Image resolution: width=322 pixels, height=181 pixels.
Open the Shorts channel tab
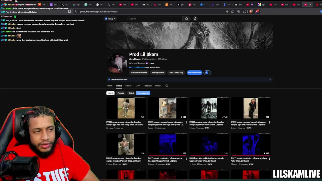pyautogui.click(x=128, y=86)
